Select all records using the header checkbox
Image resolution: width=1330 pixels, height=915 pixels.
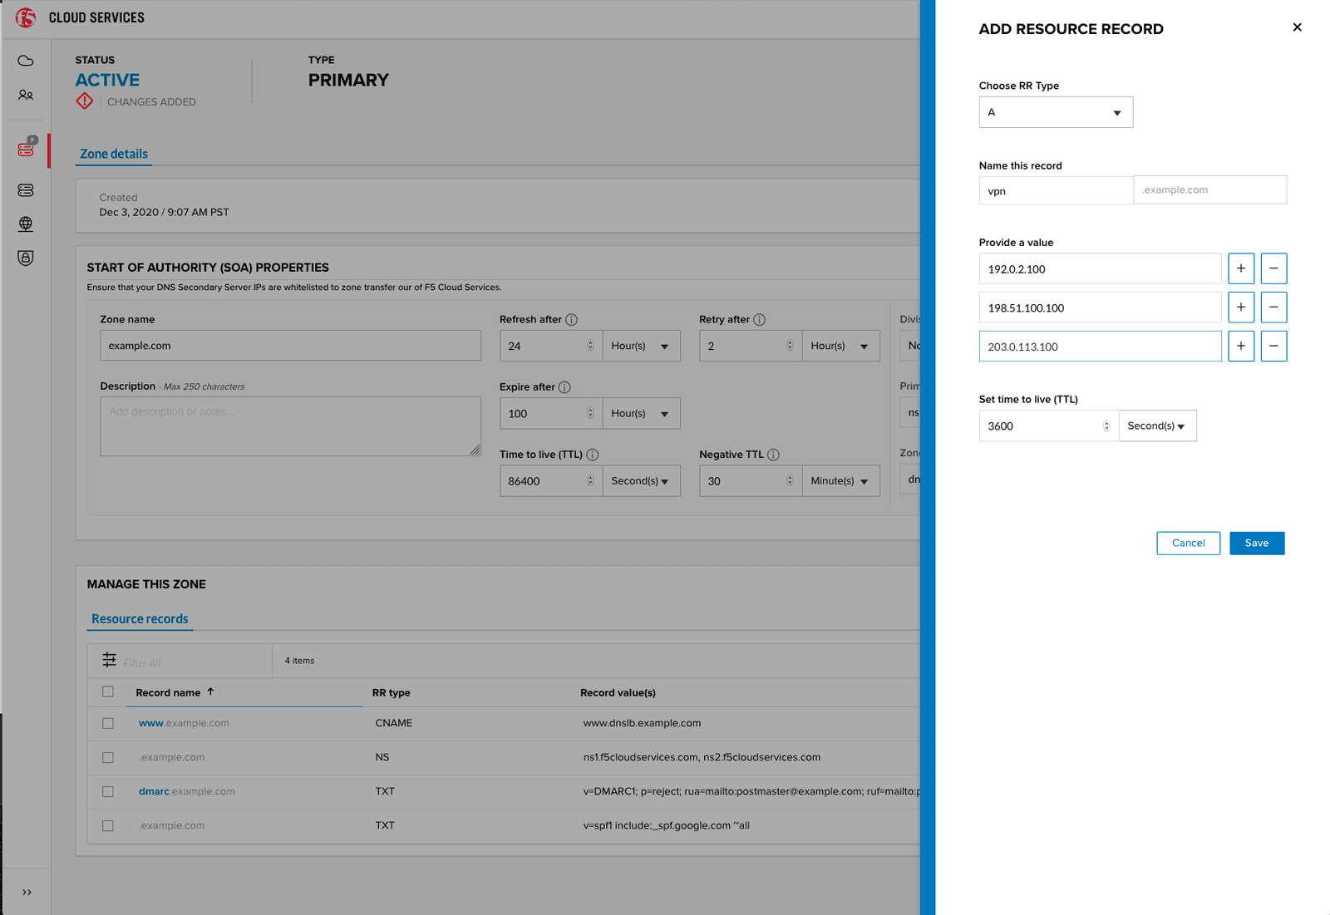click(108, 691)
